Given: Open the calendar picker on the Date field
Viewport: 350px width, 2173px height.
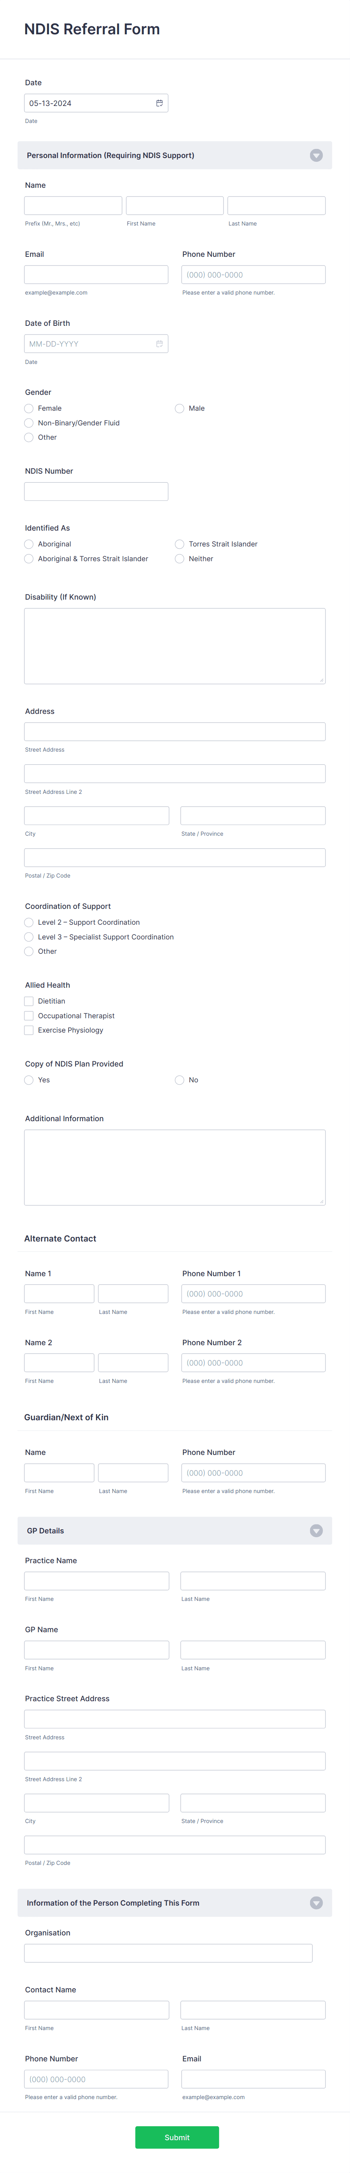Looking at the screenshot, I should [160, 102].
